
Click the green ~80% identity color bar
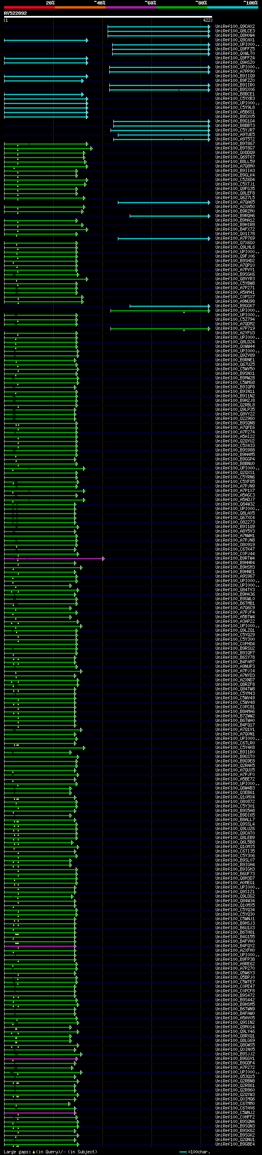[x=182, y=7]
